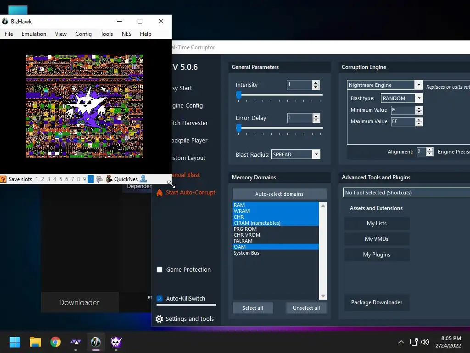Select save slot 9 in BizHawk

click(84, 179)
